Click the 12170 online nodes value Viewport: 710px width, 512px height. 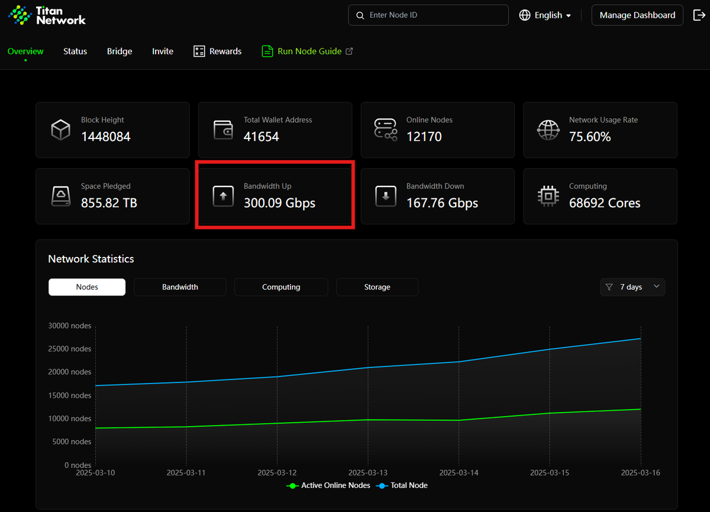pos(424,137)
